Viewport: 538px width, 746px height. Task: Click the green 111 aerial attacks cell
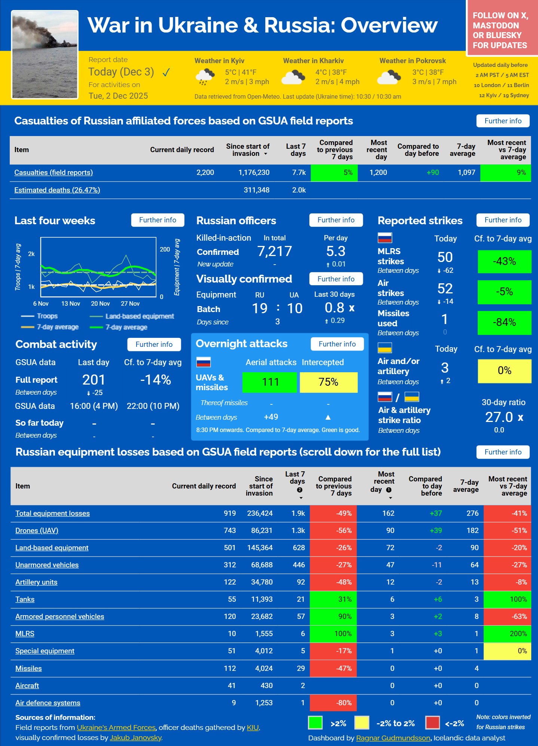point(269,382)
